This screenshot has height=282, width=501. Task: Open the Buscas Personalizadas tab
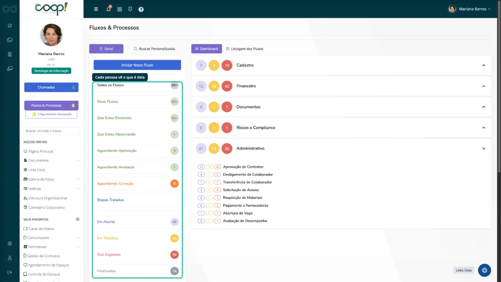[x=154, y=49]
